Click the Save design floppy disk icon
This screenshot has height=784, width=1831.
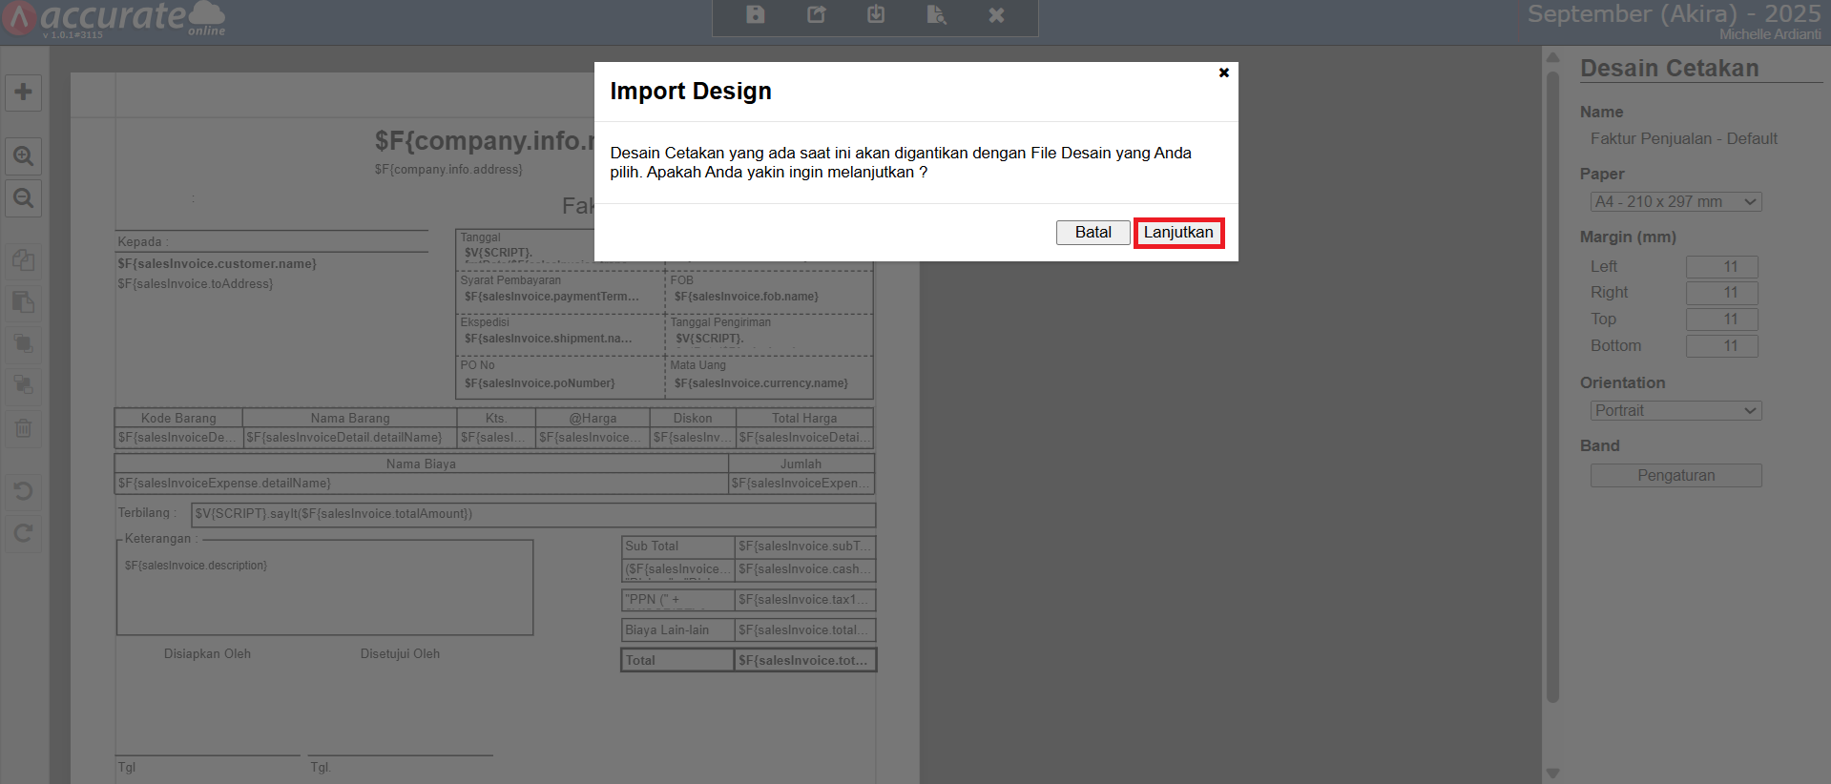[755, 14]
